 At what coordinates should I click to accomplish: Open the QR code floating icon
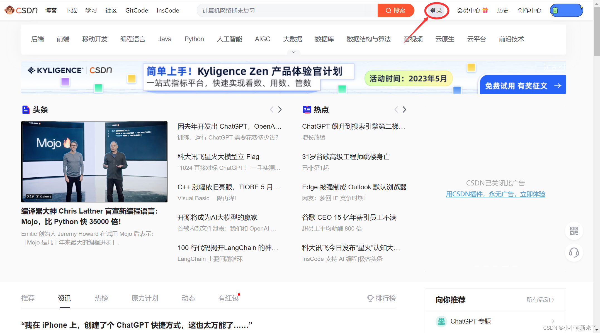pos(574,231)
